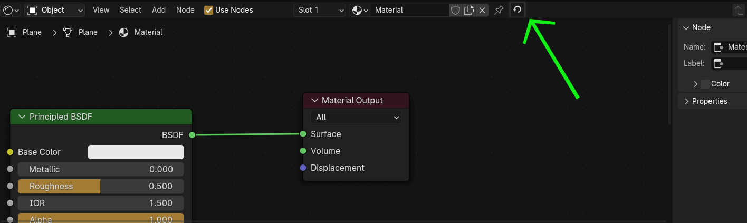747x223 pixels.
Task: Open the Base Color swatch
Action: pyautogui.click(x=136, y=152)
